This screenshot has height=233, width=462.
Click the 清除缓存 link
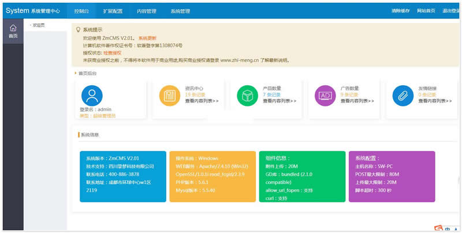(400, 10)
